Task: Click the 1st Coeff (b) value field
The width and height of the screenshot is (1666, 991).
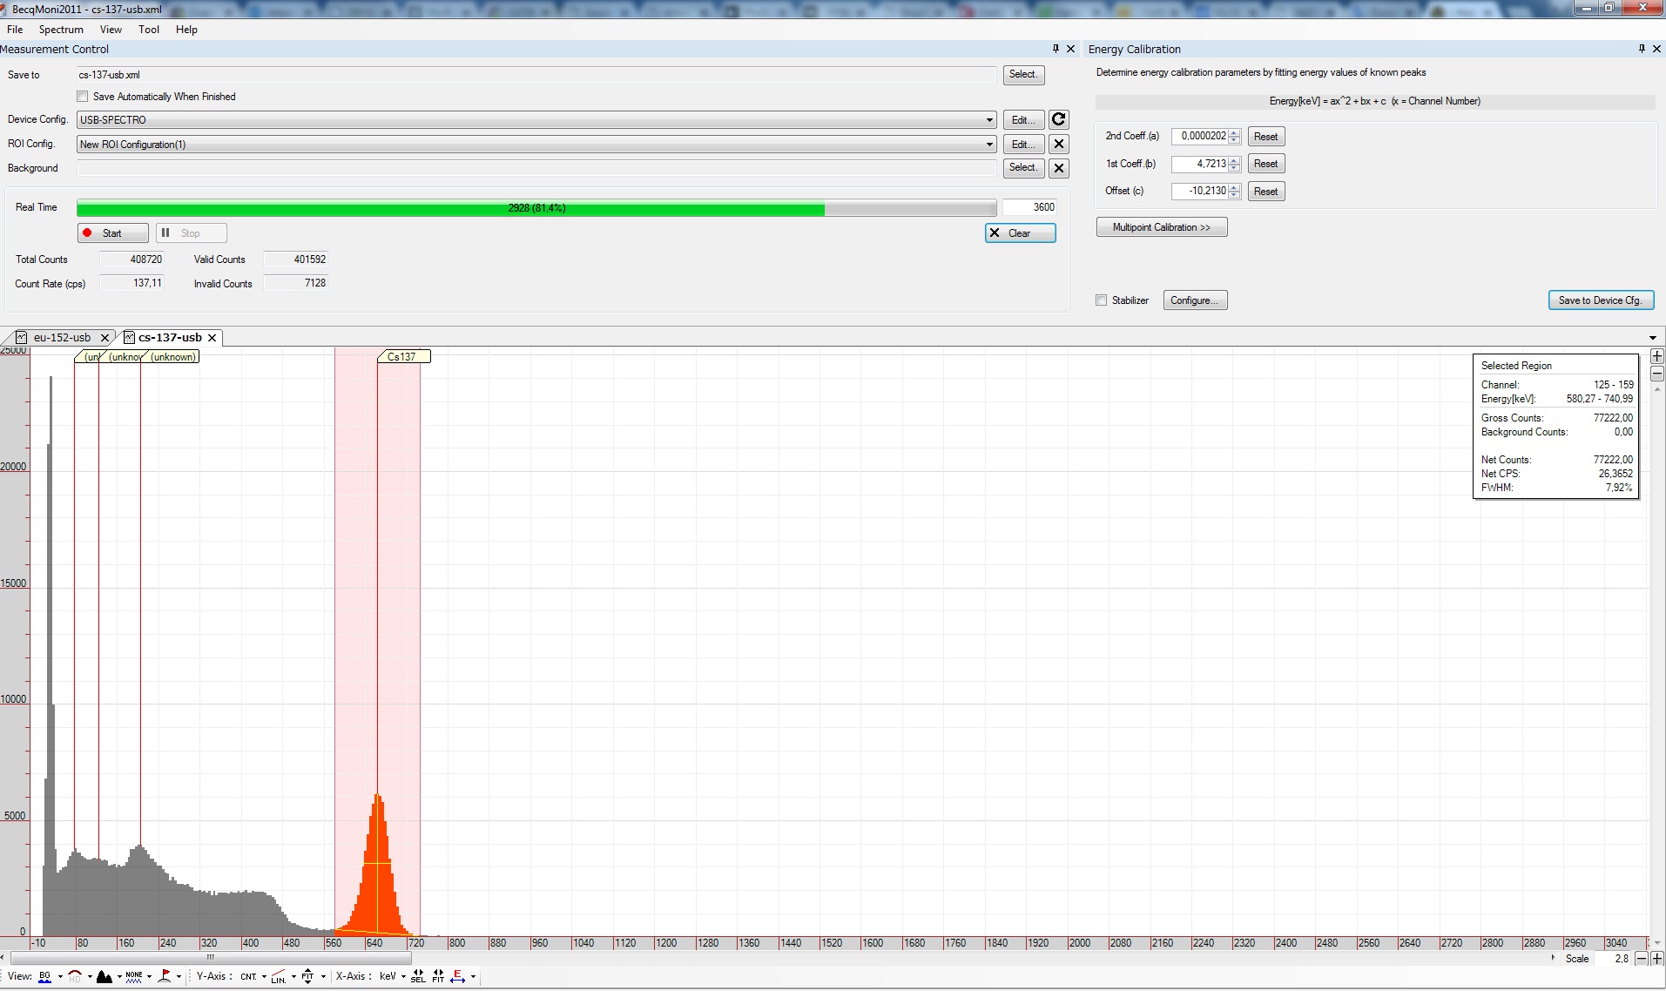Action: 1200,164
